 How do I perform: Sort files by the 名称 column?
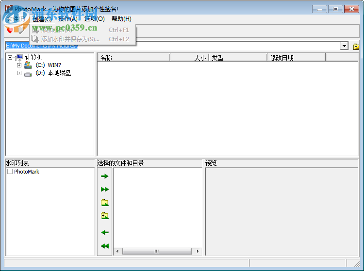[134, 58]
